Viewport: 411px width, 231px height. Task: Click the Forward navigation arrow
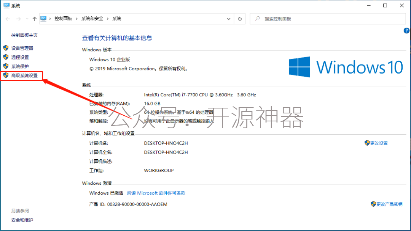pyautogui.click(x=18, y=19)
